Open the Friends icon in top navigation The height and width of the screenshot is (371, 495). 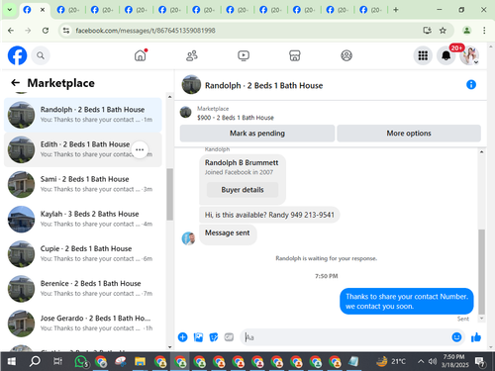[192, 55]
